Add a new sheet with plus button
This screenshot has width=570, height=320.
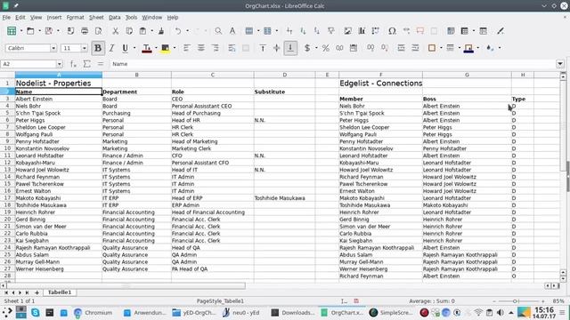coord(37,292)
